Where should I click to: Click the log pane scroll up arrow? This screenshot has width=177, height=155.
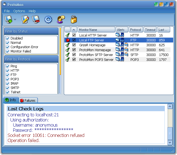coord(170,107)
